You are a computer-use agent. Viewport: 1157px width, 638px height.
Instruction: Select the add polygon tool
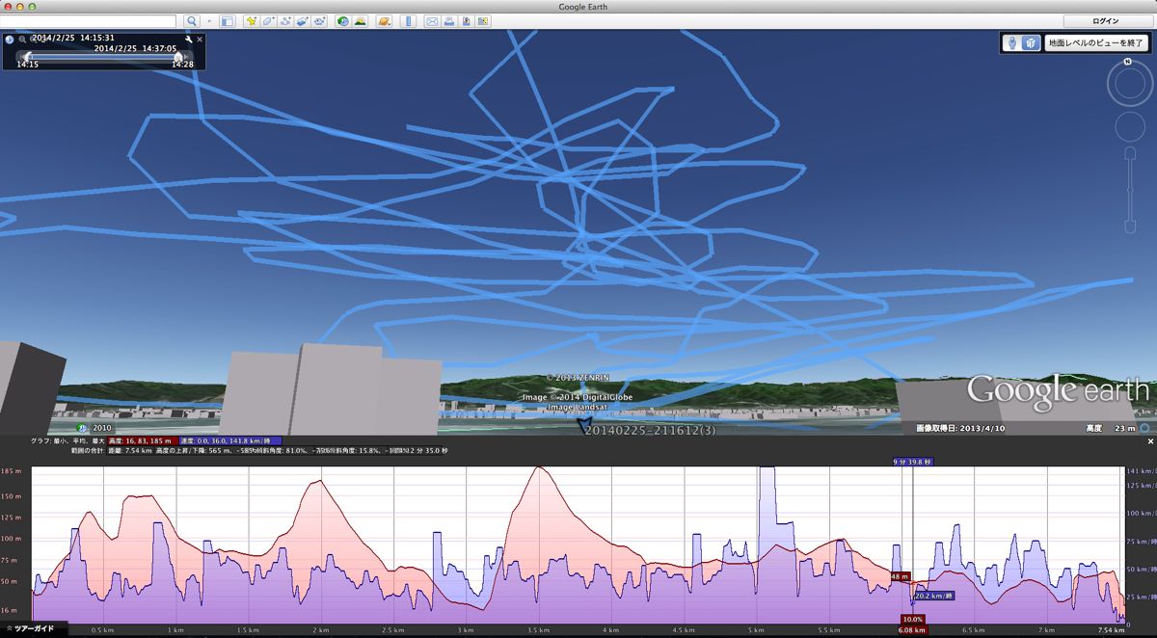pos(268,21)
